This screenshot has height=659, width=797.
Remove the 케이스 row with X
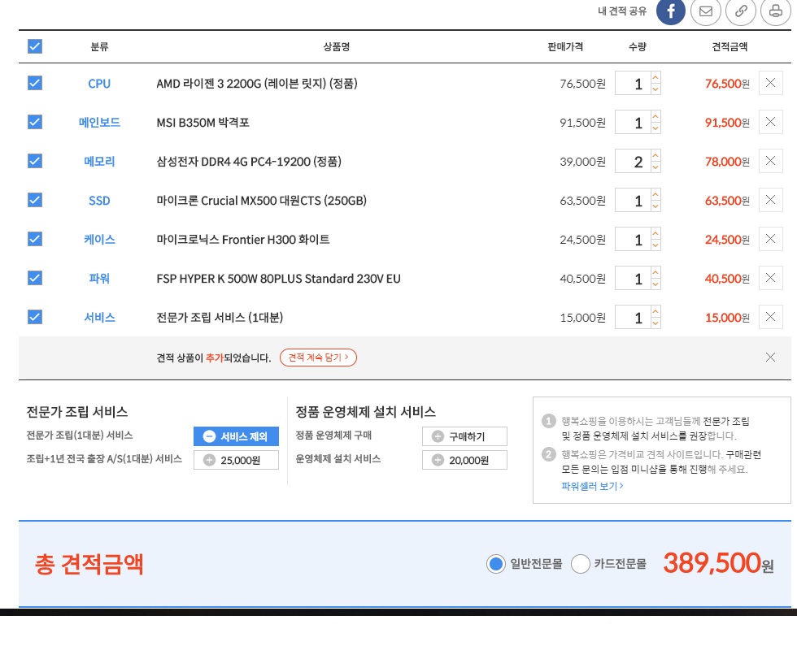click(771, 239)
